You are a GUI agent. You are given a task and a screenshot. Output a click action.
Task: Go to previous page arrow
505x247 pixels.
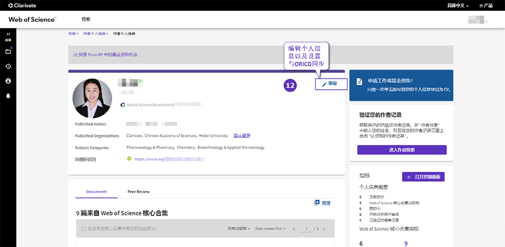pyautogui.click(x=294, y=229)
